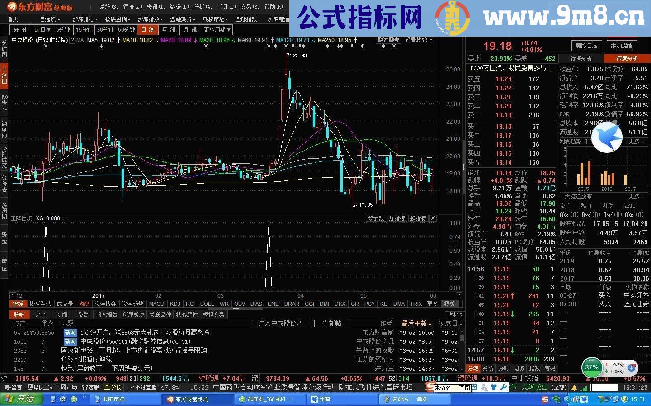Click Sogou input icon in system tray

pos(545,400)
